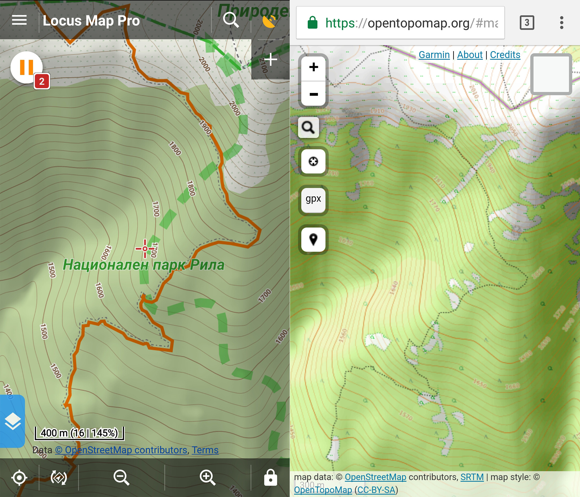Zoom out with Locus bottom bar

121,477
